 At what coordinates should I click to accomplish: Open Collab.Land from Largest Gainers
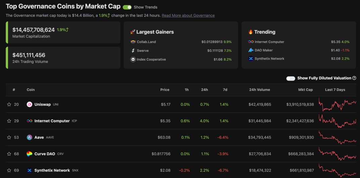(x=146, y=42)
